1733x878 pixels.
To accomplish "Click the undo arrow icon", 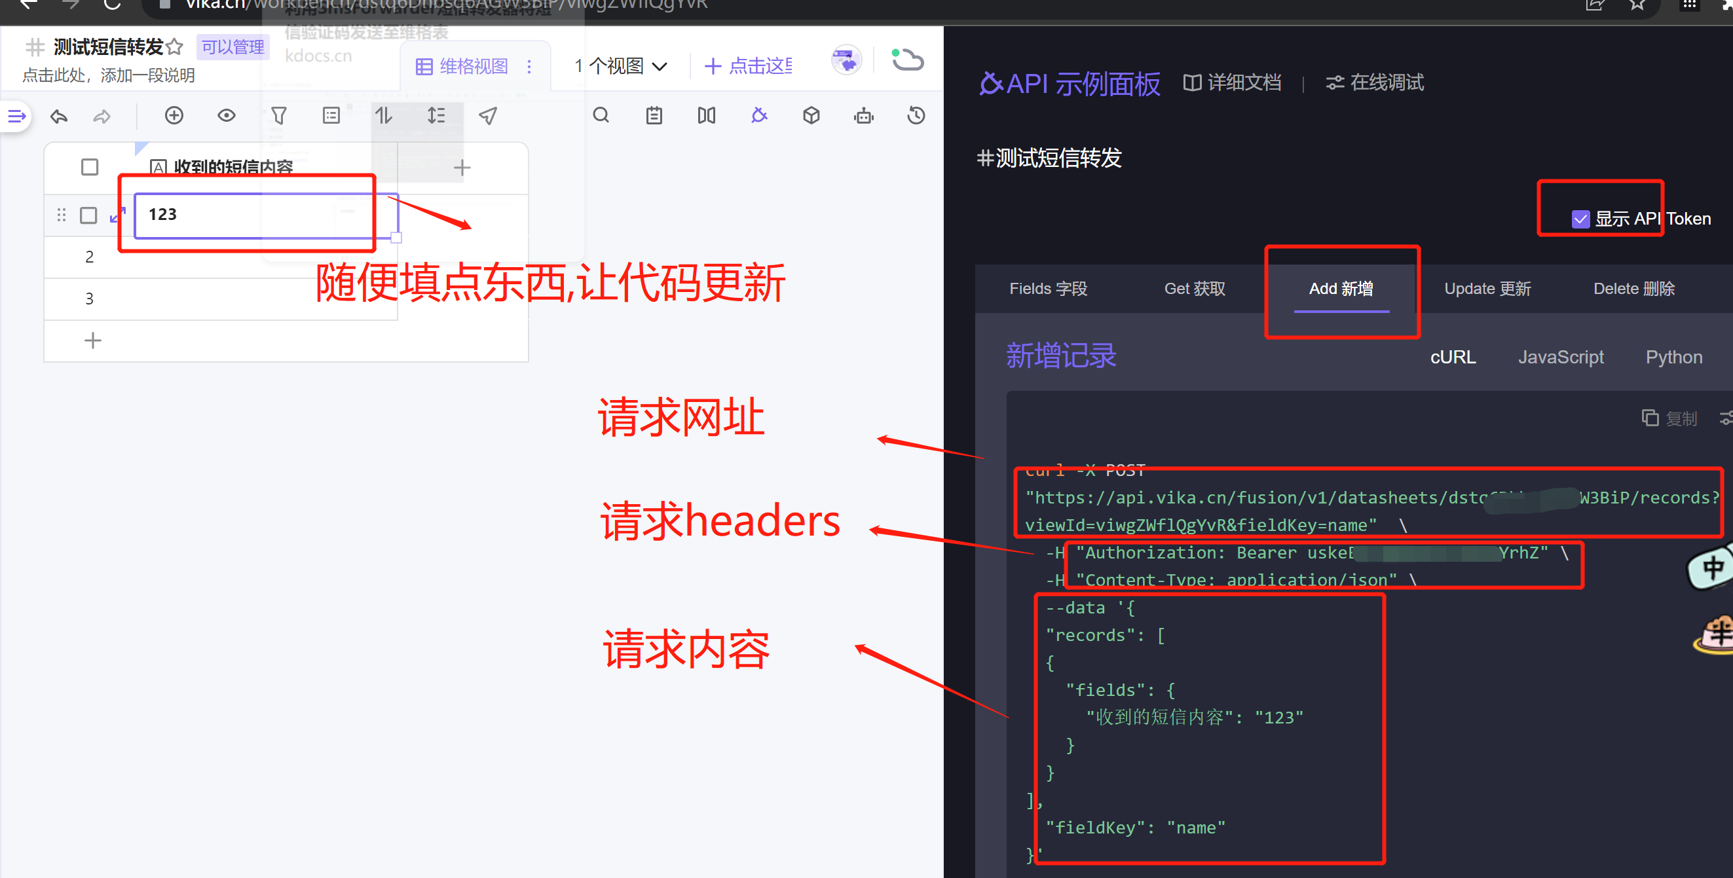I will click(59, 117).
